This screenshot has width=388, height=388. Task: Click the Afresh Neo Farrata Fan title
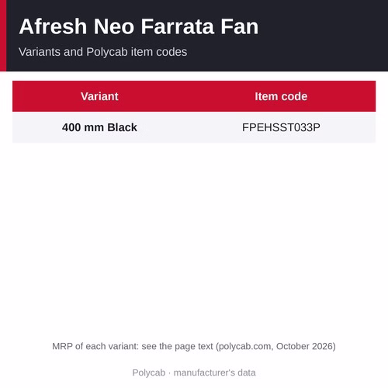[x=139, y=26]
